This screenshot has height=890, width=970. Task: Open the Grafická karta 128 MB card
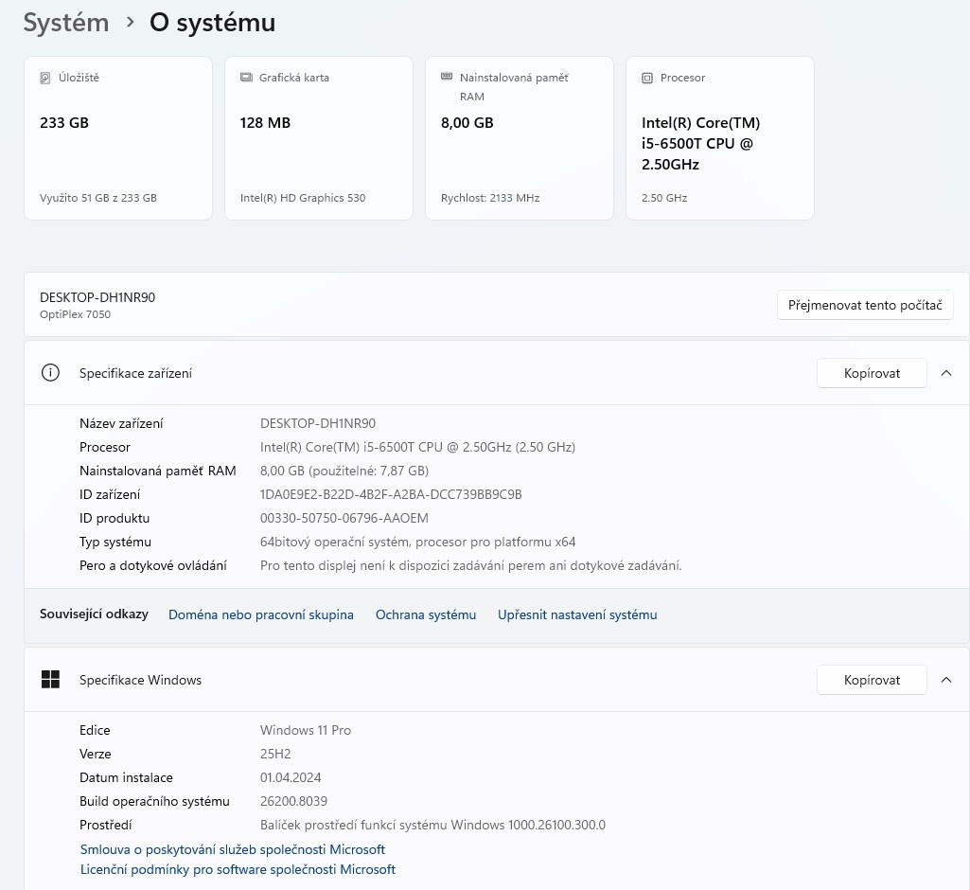pos(319,138)
